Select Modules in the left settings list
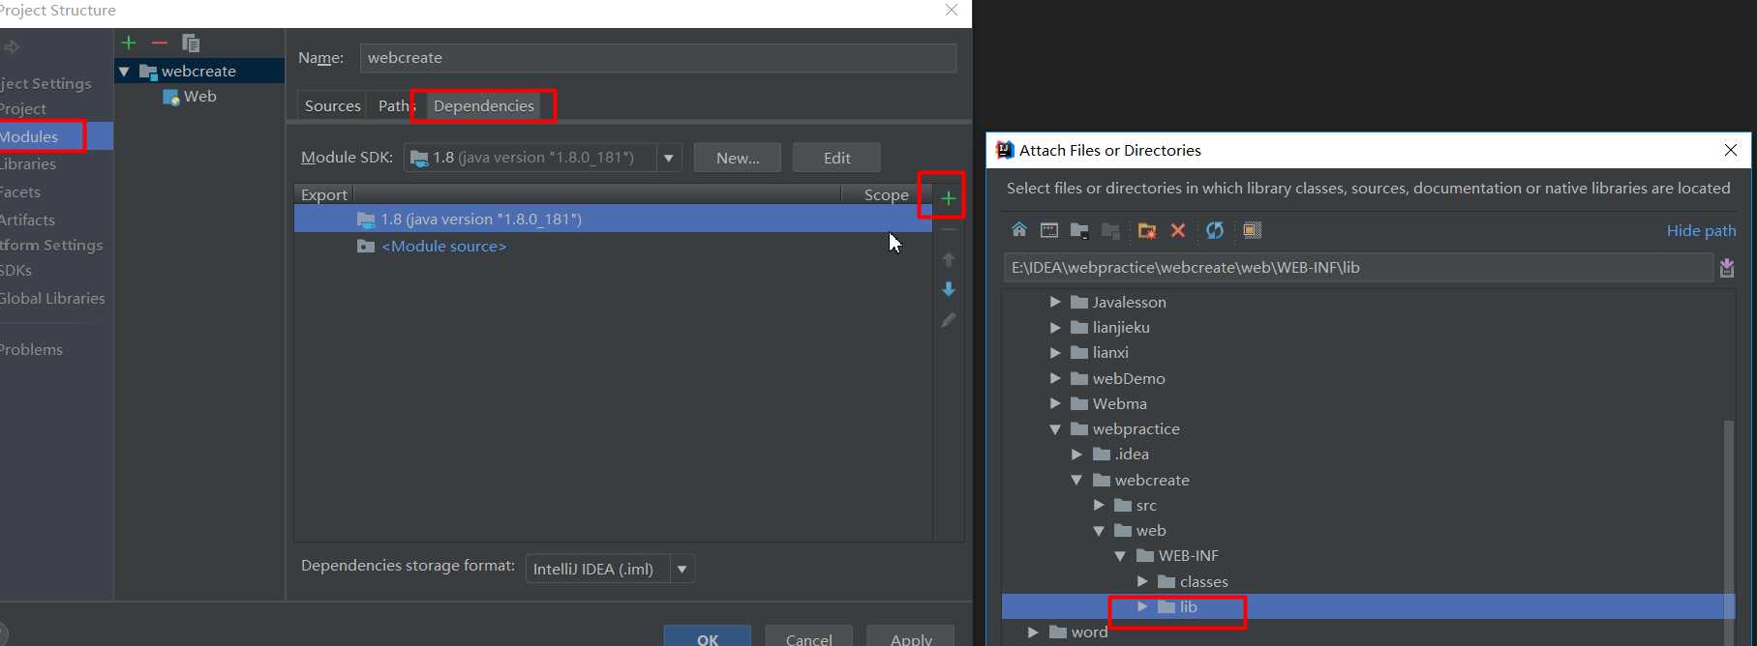The image size is (1757, 646). point(56,136)
